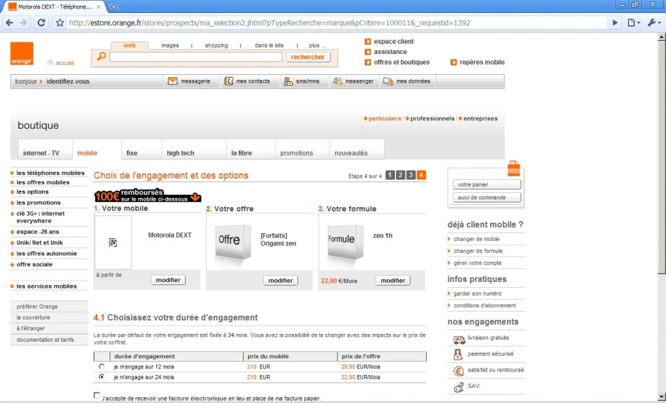Click the Formule box image

tap(345, 243)
